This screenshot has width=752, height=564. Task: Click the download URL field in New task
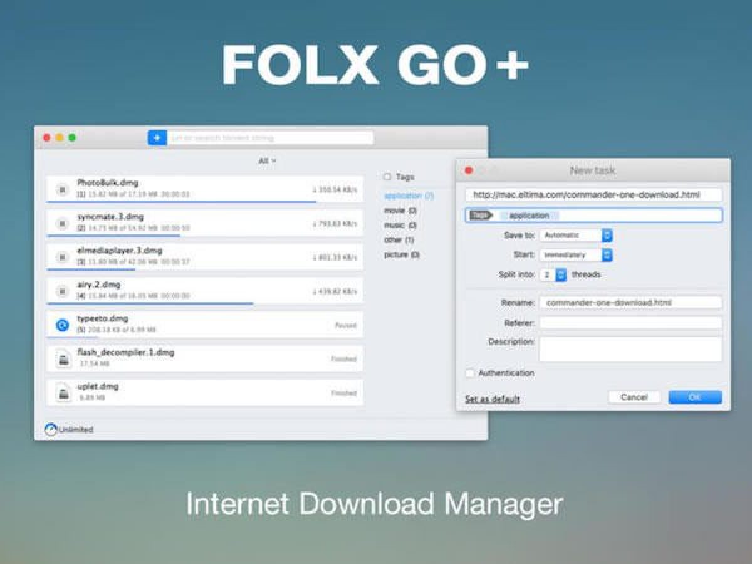593,194
